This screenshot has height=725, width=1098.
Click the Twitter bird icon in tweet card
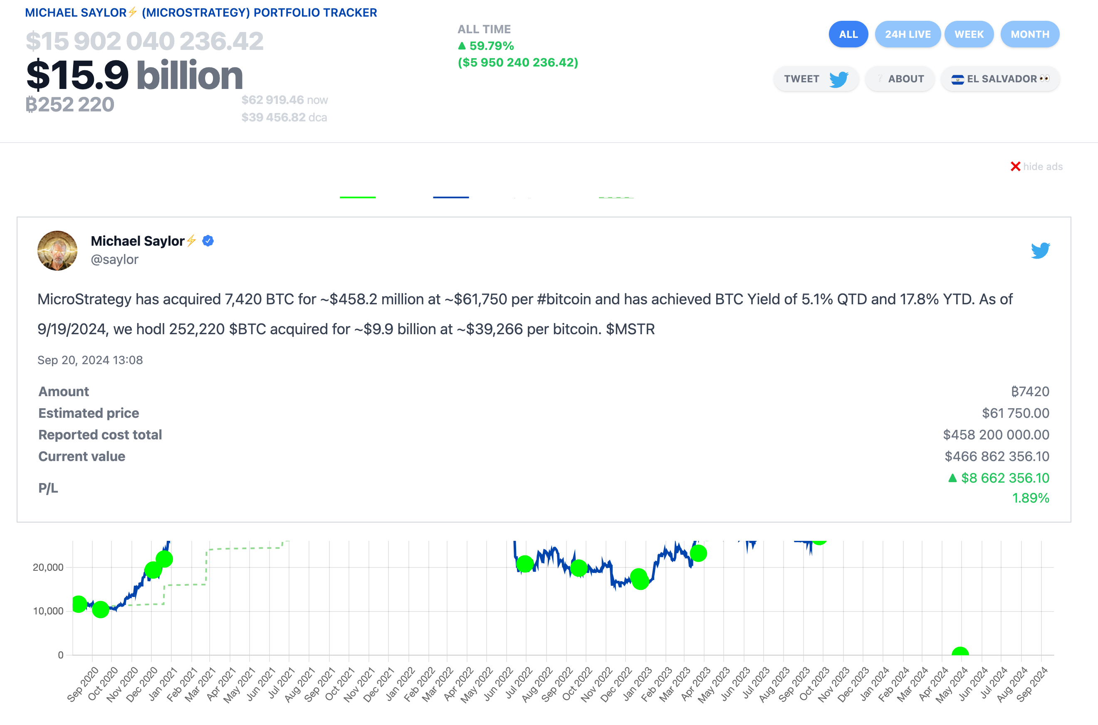[x=1040, y=250]
